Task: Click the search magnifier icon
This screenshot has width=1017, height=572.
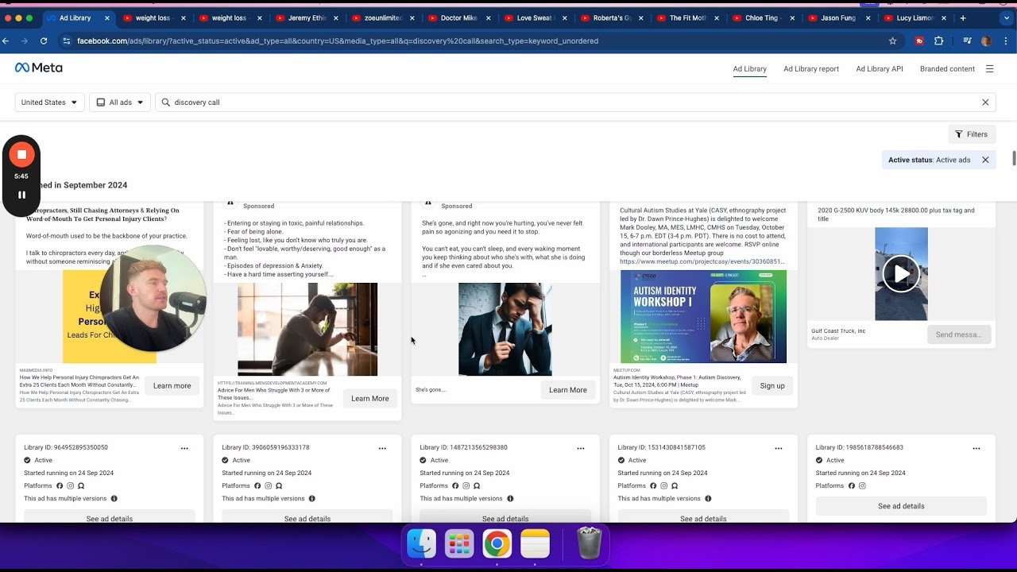Action: click(166, 102)
